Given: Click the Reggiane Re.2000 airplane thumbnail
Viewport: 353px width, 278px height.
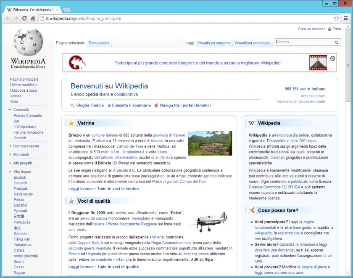Looking at the screenshot, I should pyautogui.click(x=210, y=222).
